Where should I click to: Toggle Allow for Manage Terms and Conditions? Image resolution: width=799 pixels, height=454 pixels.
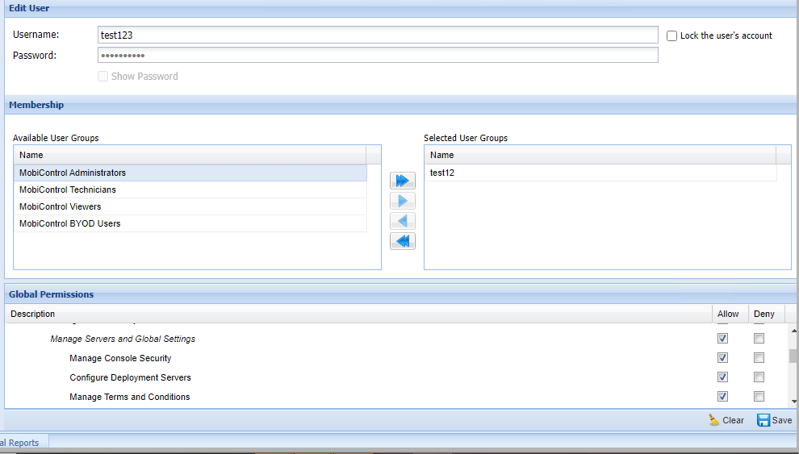722,397
